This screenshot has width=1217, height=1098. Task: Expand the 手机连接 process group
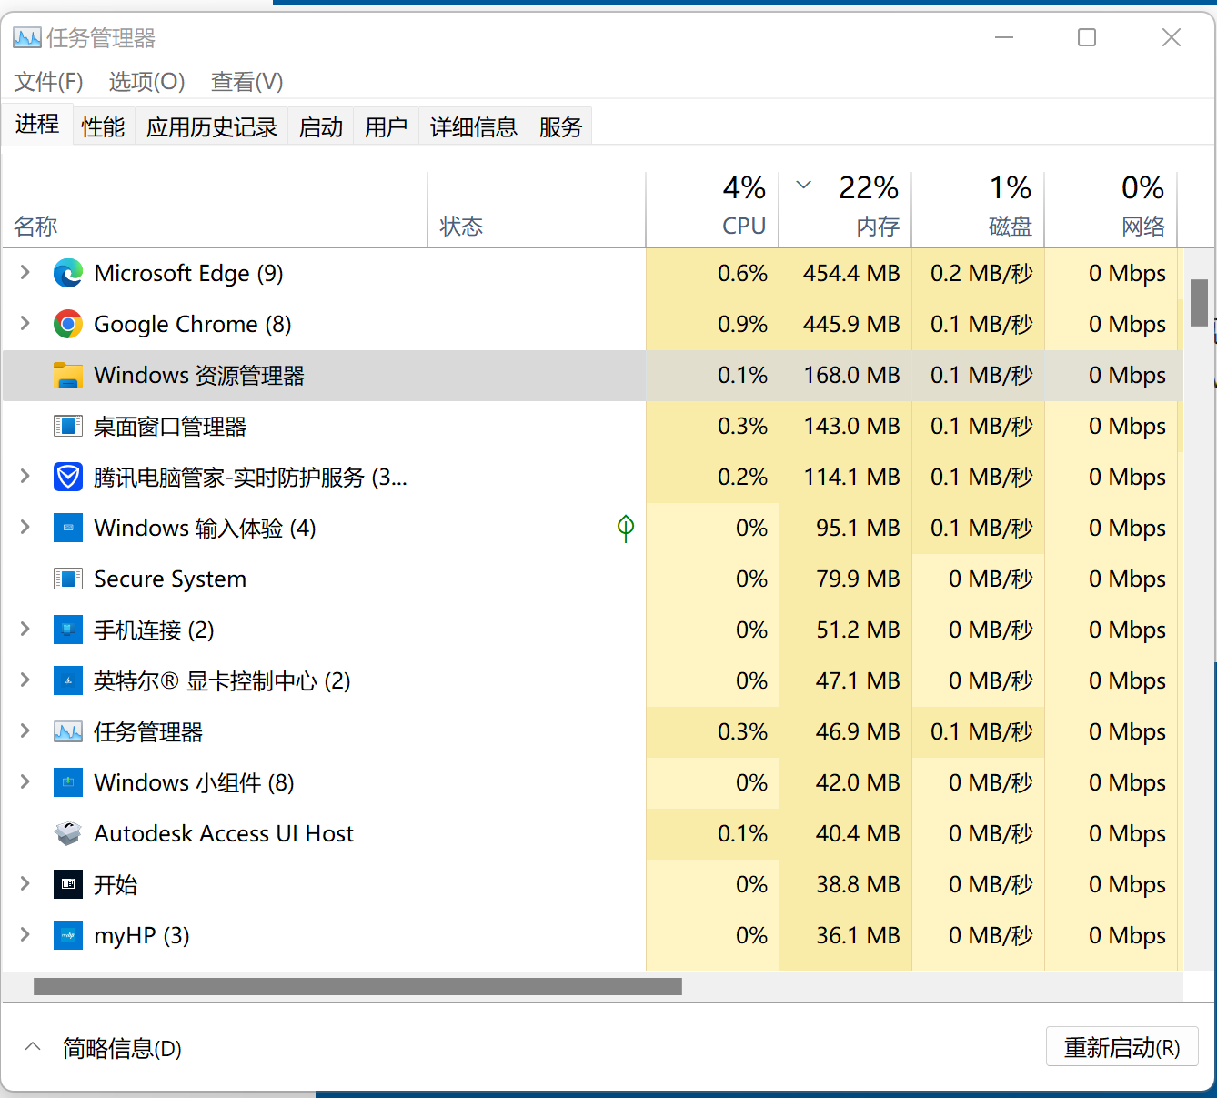(25, 629)
